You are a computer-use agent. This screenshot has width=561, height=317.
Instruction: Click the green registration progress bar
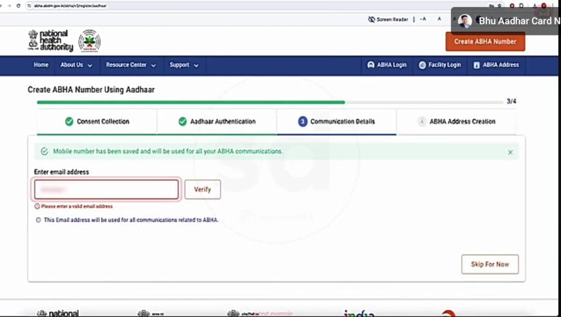click(x=191, y=102)
